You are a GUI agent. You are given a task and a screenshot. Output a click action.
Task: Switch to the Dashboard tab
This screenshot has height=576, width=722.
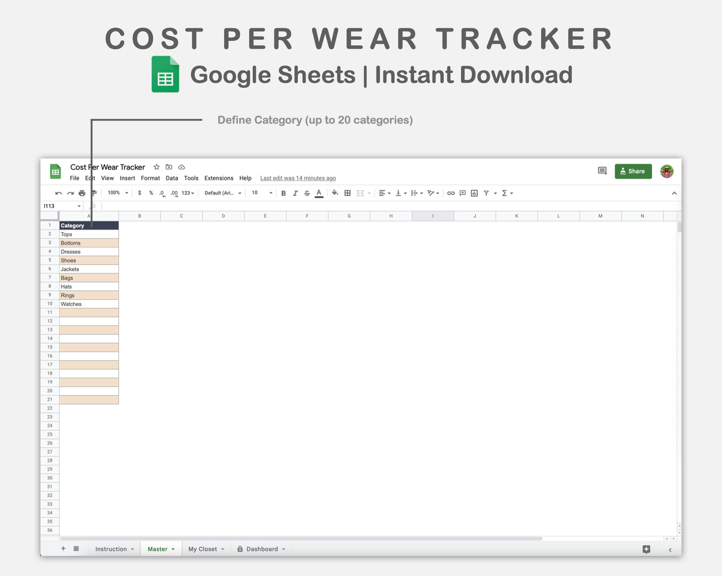(262, 548)
